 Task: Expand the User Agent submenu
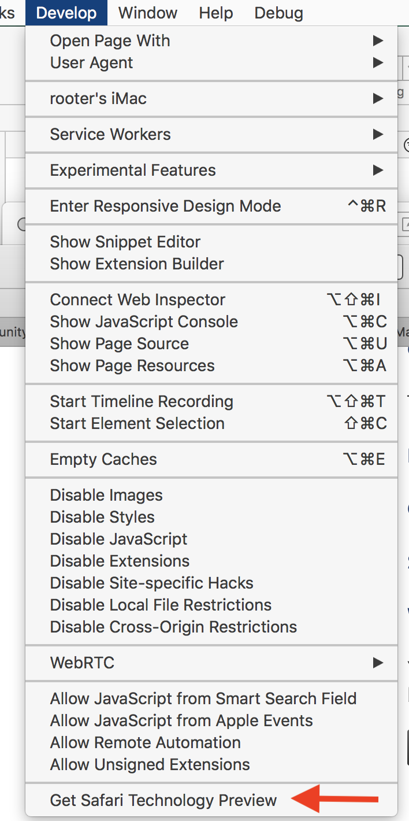(91, 63)
